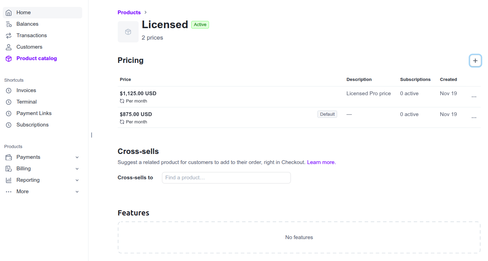Click the Product catalog box icon
488x261 pixels.
pos(8,58)
